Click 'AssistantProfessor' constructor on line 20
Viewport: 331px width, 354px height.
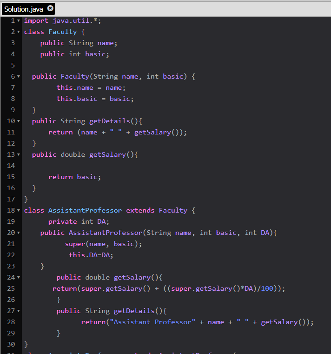106,233
